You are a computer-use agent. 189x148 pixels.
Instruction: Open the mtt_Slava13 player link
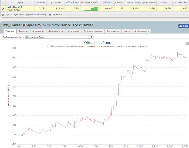pos(14,7)
